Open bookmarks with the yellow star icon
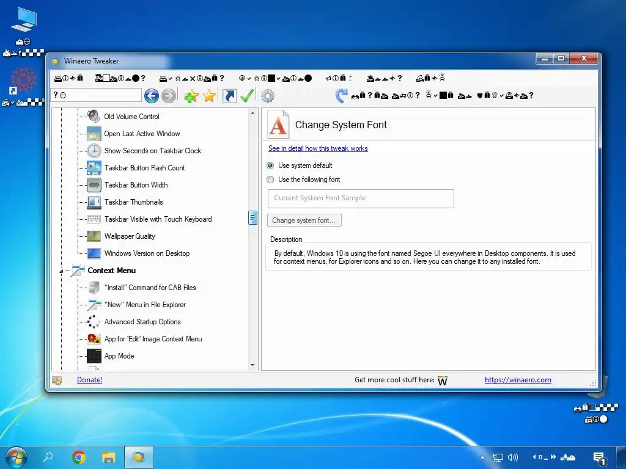Viewport: 626px width, 469px height. click(209, 96)
